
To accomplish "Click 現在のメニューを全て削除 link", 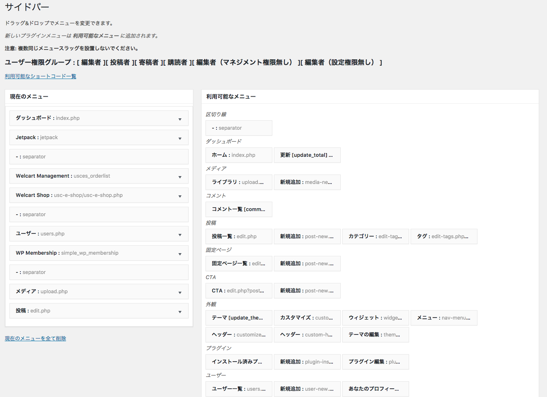I will tap(35, 338).
